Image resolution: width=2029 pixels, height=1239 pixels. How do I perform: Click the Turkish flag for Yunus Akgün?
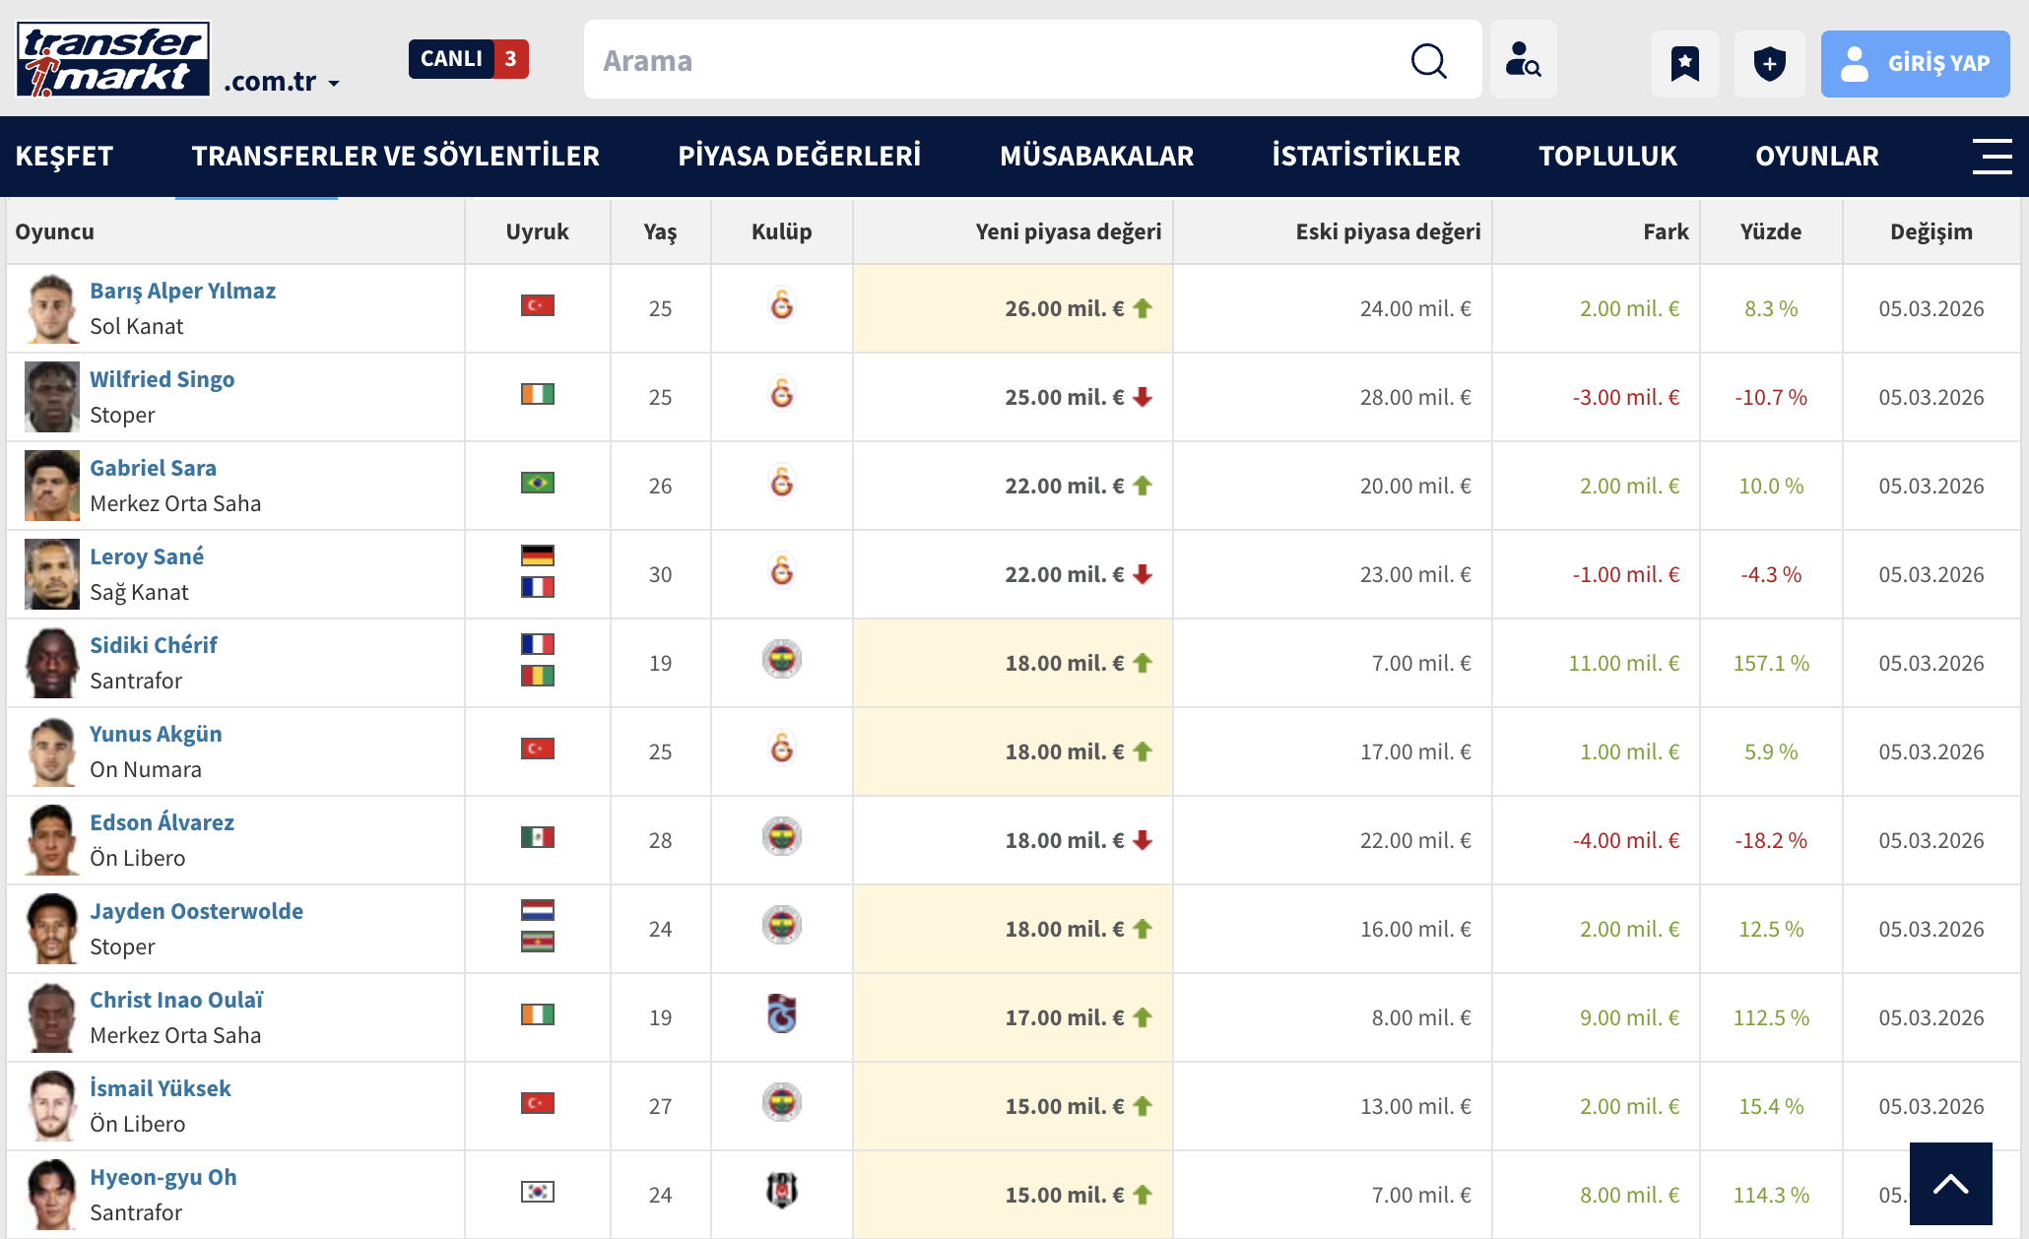(x=537, y=749)
